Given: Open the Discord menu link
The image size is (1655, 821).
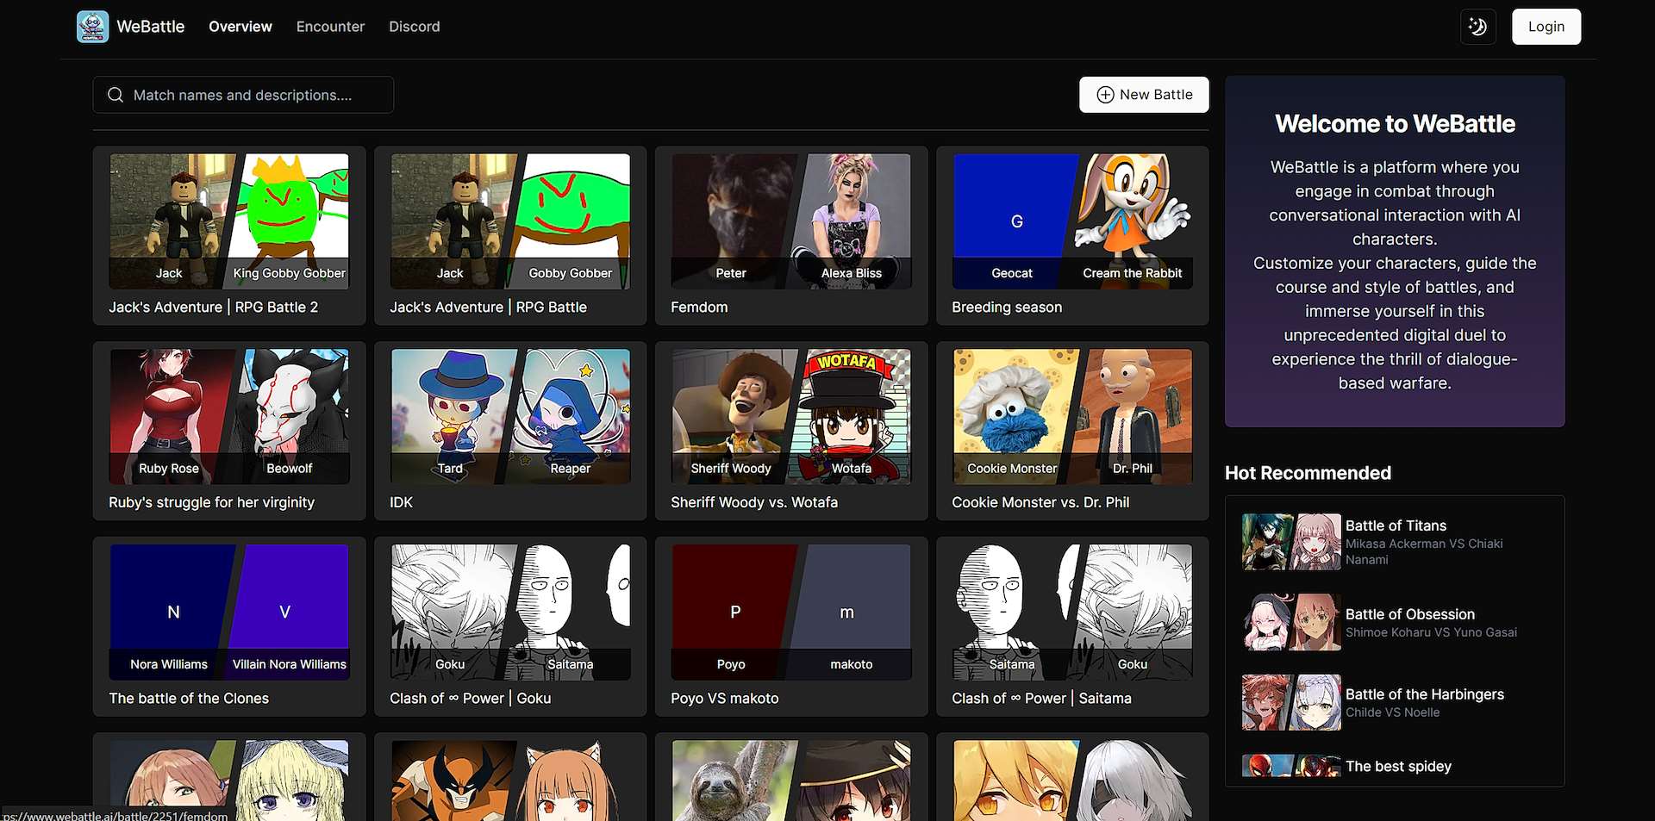Looking at the screenshot, I should (x=414, y=27).
